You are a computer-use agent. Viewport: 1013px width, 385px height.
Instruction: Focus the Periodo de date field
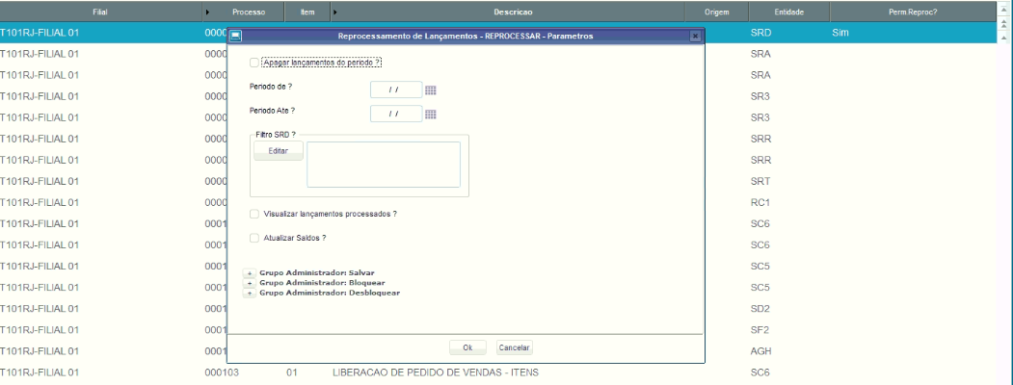(396, 90)
